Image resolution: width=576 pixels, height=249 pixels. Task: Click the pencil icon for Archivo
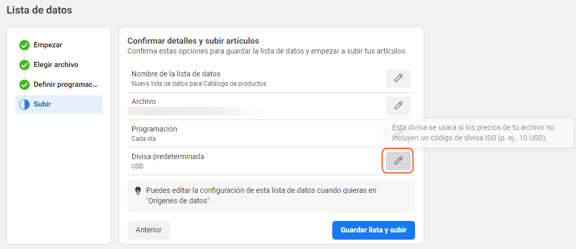tap(398, 106)
